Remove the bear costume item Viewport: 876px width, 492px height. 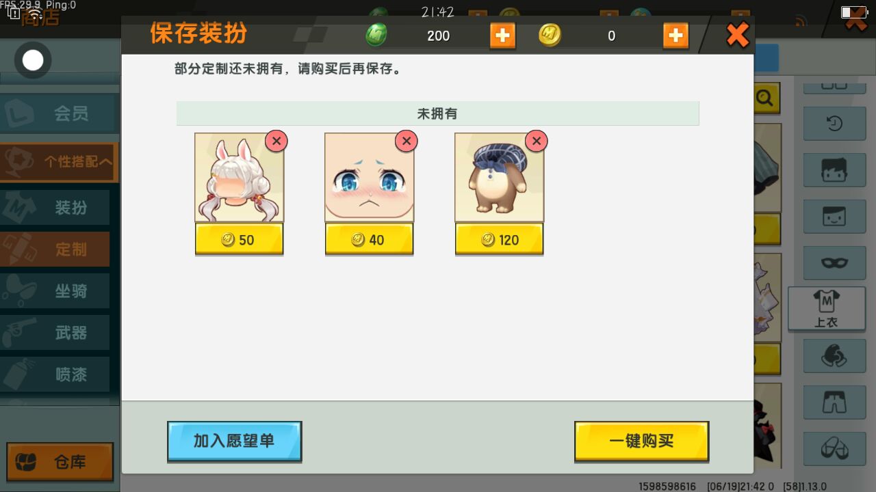(536, 141)
